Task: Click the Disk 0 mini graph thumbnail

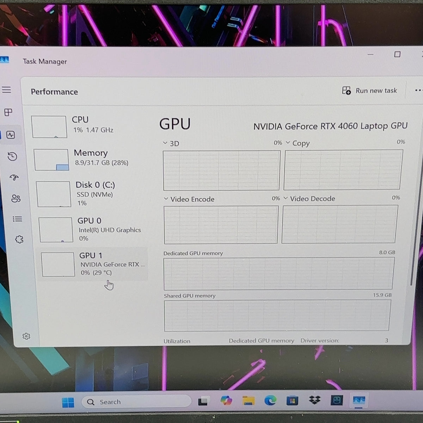Action: point(54,194)
